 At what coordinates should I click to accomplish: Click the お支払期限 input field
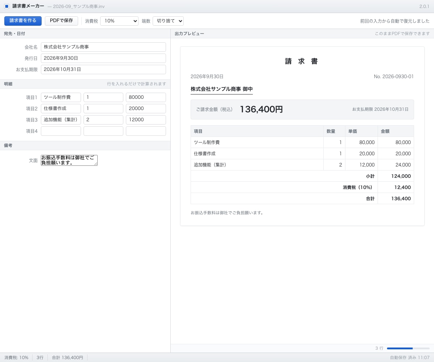coord(103,70)
